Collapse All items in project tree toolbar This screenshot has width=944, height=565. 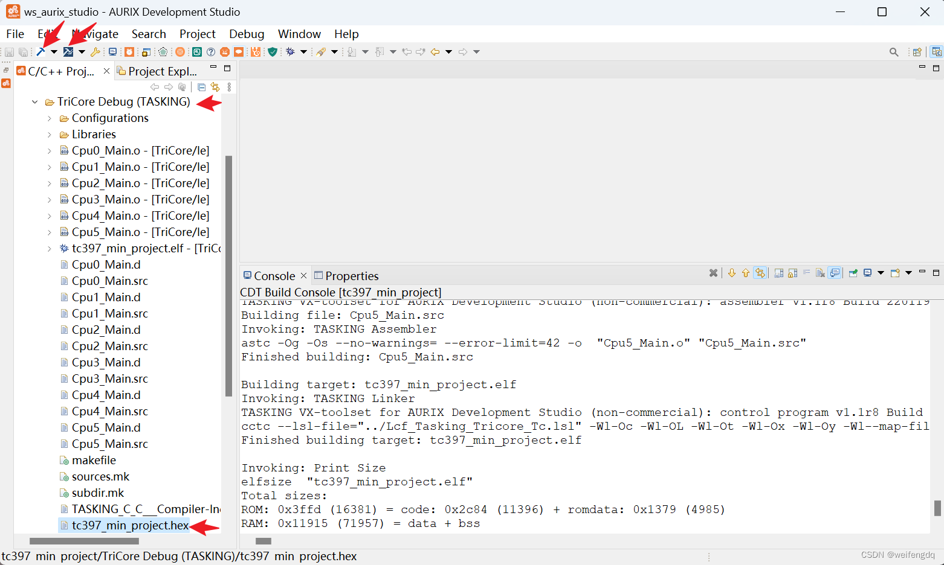(201, 87)
